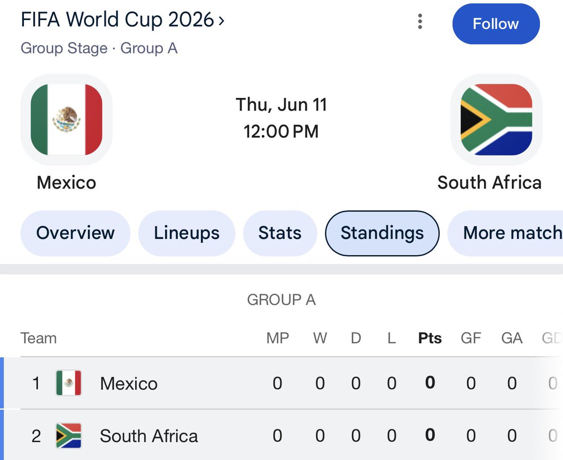
Task: Click the chevron beside FIFA World Cup 2026
Action: pyautogui.click(x=221, y=21)
